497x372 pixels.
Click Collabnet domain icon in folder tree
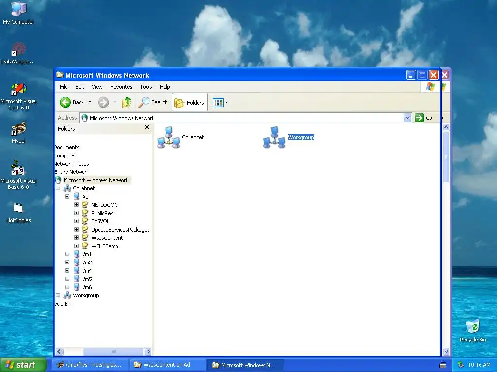coord(67,188)
